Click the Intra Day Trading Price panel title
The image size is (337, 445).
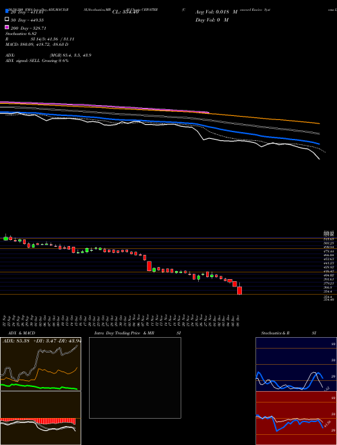pyautogui.click(x=137, y=333)
